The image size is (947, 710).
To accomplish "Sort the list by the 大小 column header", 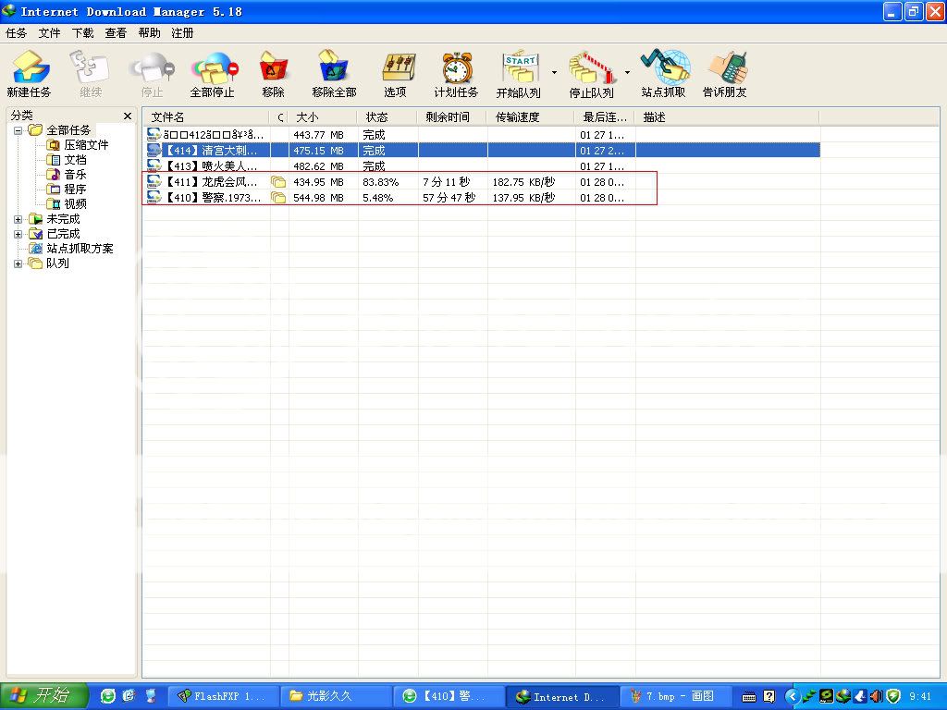I will [x=322, y=117].
